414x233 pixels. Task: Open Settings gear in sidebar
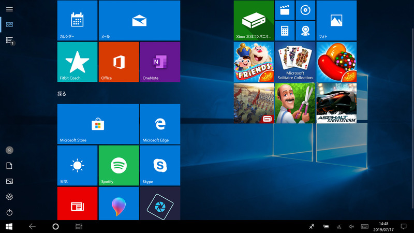pyautogui.click(x=9, y=197)
